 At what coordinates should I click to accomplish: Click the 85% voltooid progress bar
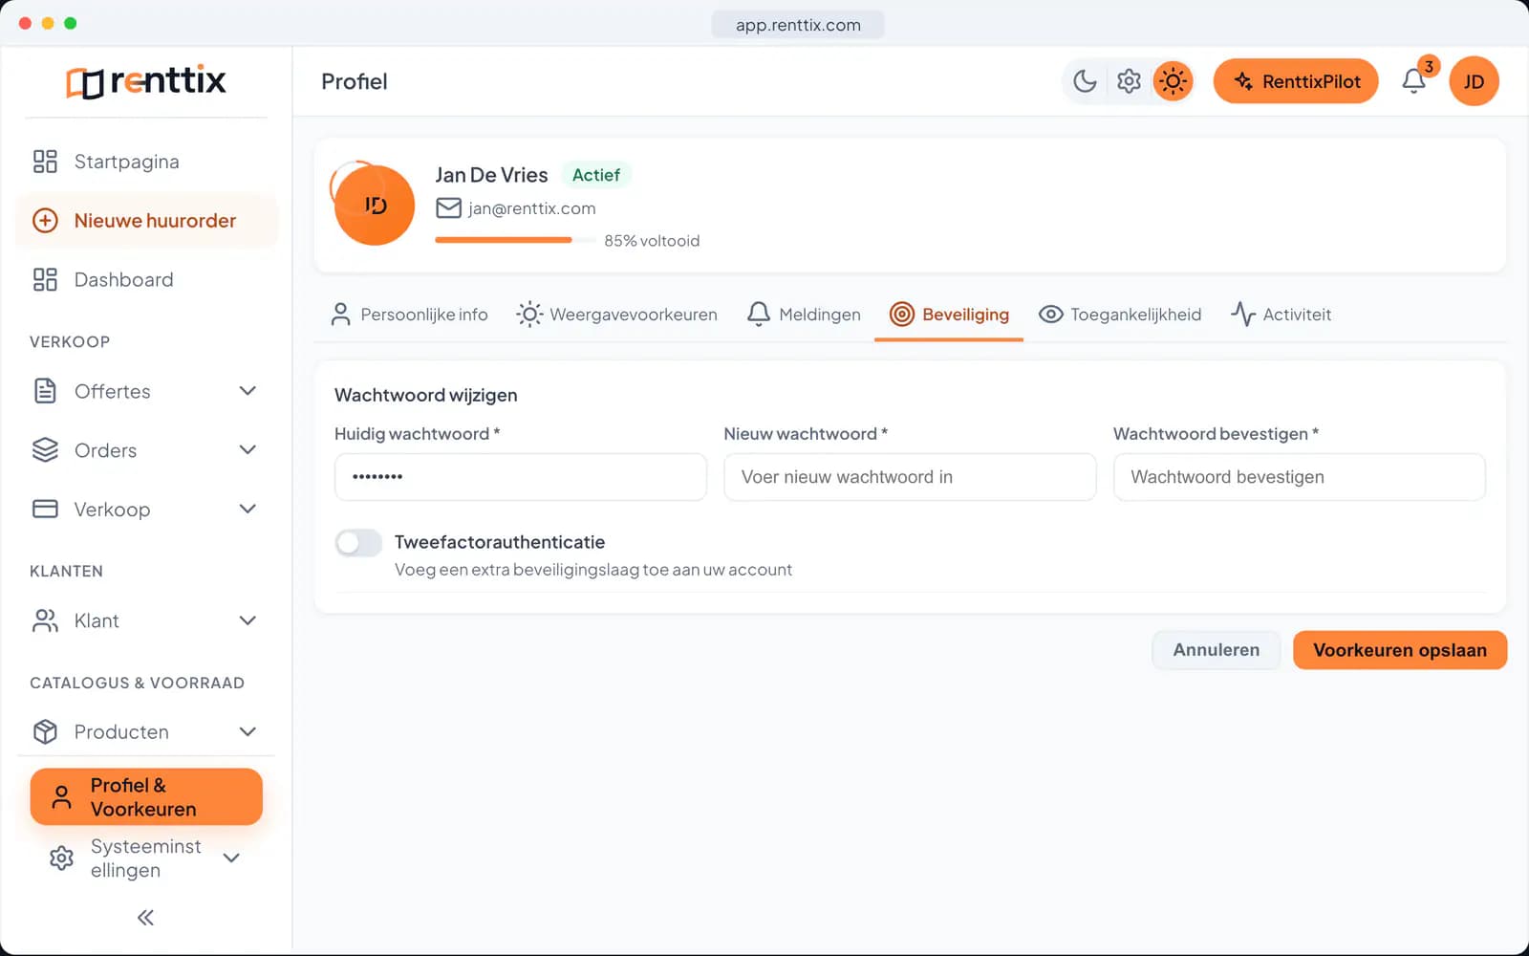515,240
